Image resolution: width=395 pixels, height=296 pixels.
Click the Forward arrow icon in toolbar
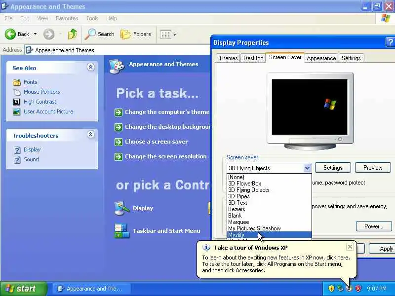pos(48,34)
